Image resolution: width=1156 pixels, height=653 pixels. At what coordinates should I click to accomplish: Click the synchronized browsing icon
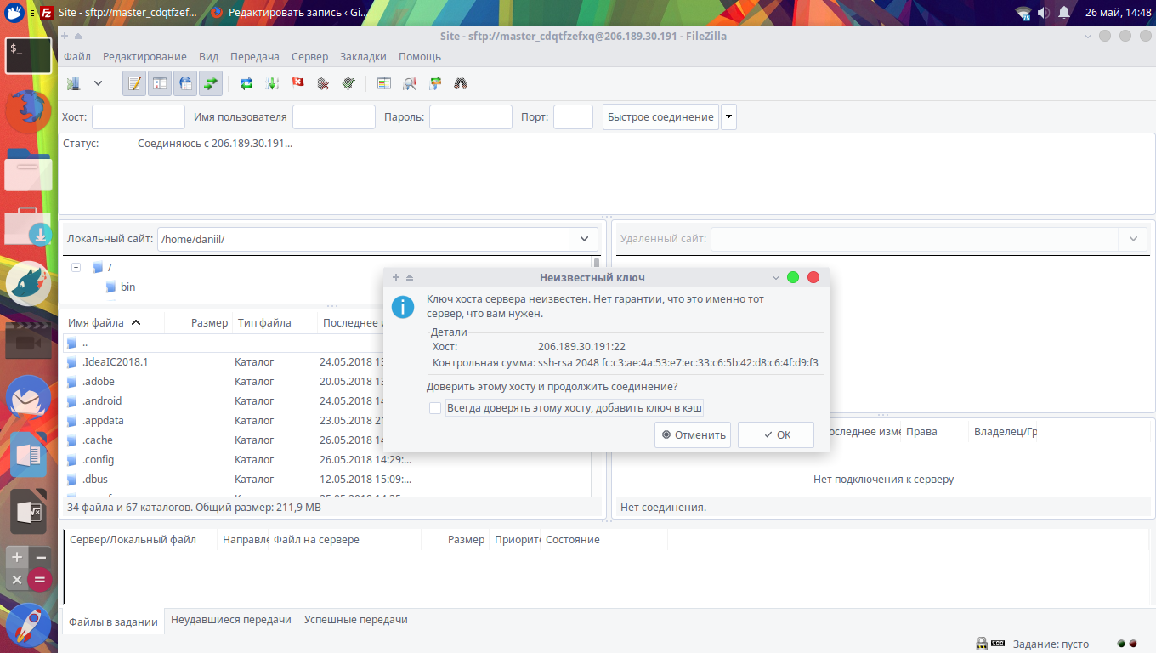(x=435, y=83)
